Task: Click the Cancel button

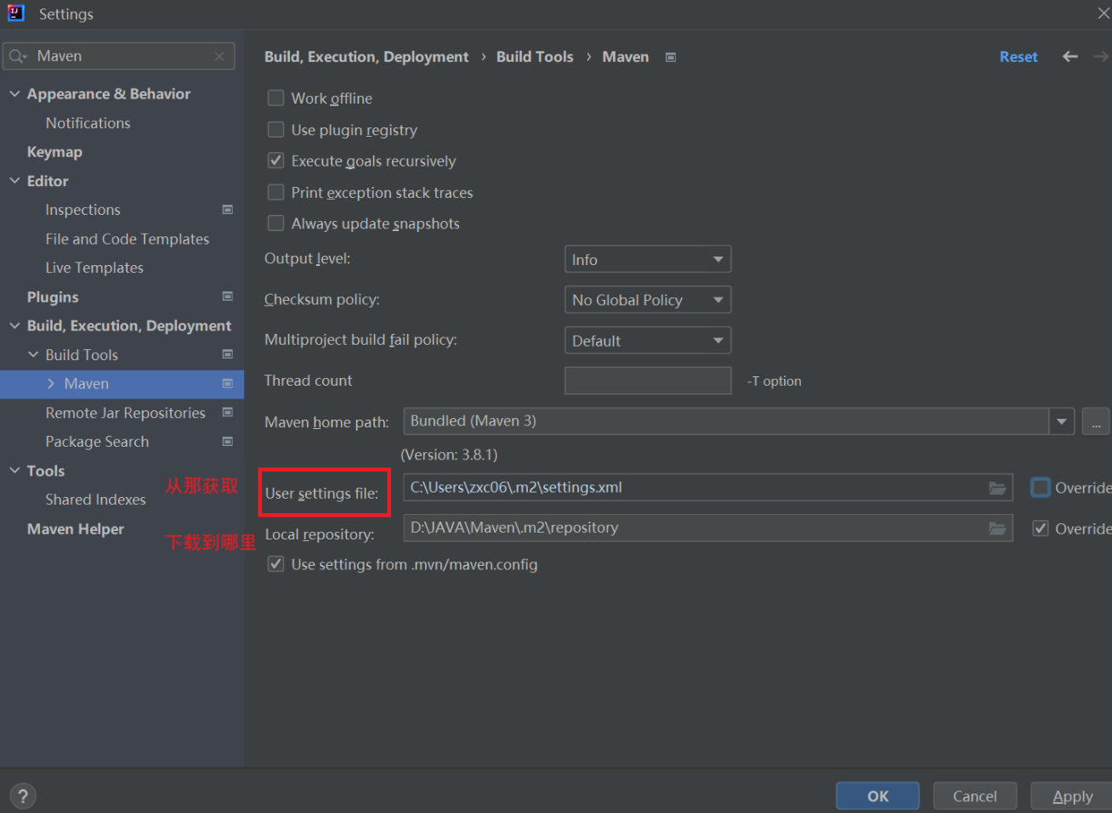Action: coord(975,796)
